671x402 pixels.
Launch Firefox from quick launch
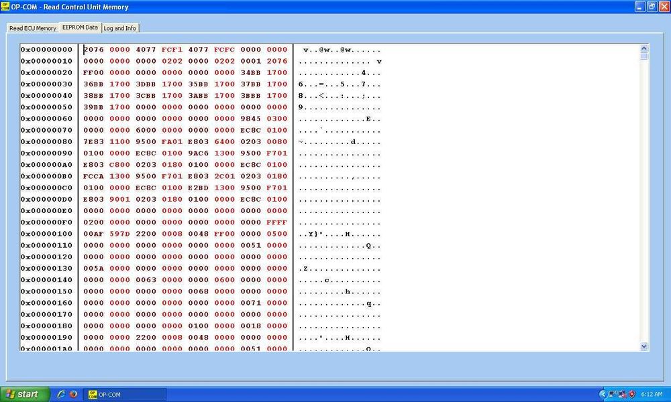click(x=74, y=395)
